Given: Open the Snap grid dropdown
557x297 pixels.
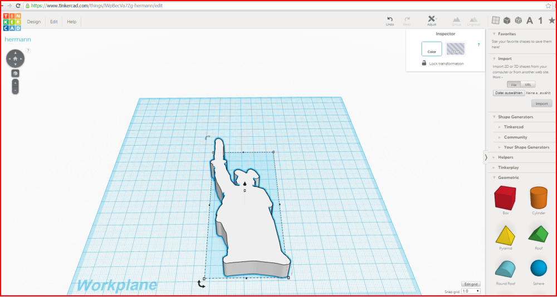Looking at the screenshot, I should click(471, 291).
